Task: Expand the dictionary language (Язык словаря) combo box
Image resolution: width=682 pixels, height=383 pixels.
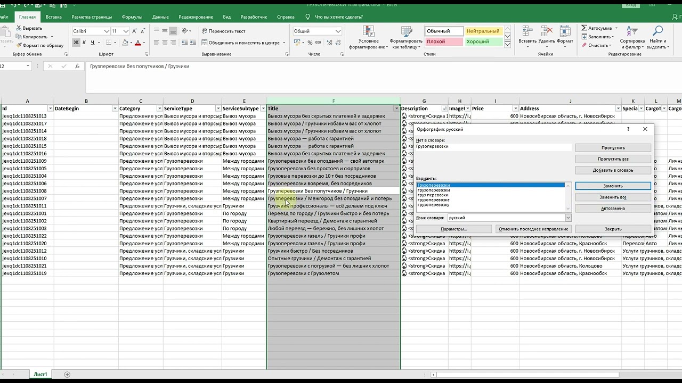Action: pos(568,218)
